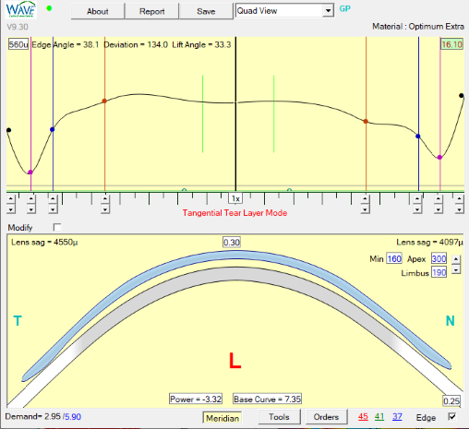This screenshot has height=429, width=469.
Task: Click down arrow under left magenta line
Action: tap(31, 209)
